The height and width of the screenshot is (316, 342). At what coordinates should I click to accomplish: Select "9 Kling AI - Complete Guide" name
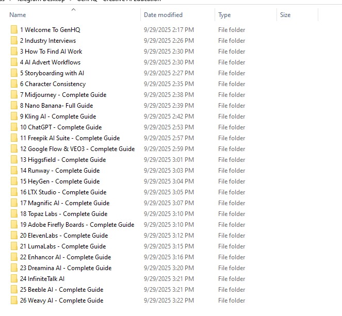58,117
